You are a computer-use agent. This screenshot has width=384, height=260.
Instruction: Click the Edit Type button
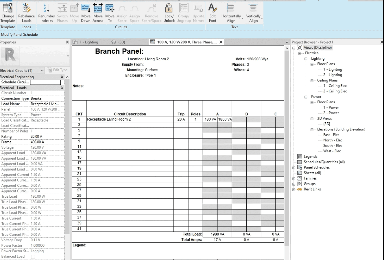coord(57,70)
